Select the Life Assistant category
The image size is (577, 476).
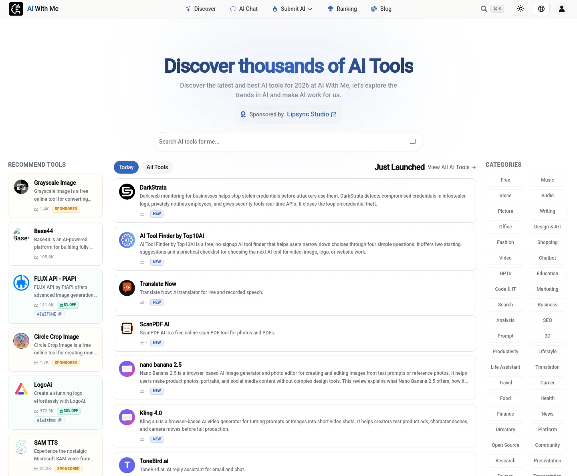click(505, 367)
